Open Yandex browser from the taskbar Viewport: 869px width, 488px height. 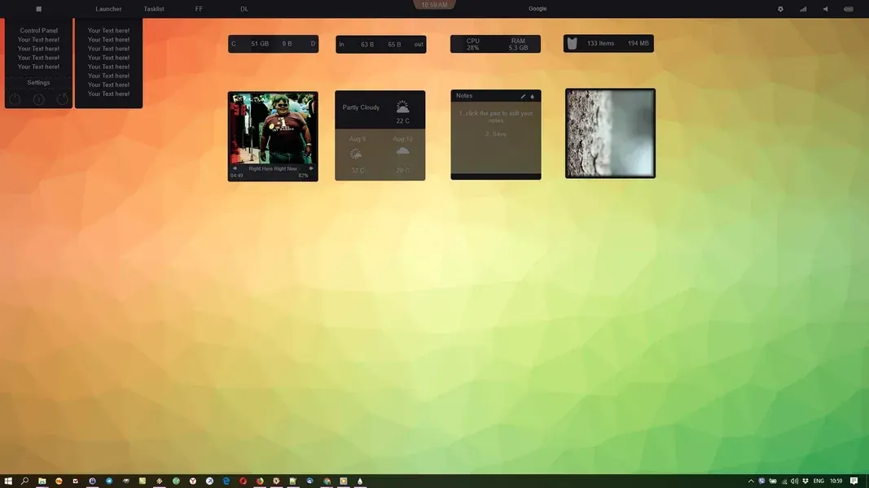(x=193, y=481)
